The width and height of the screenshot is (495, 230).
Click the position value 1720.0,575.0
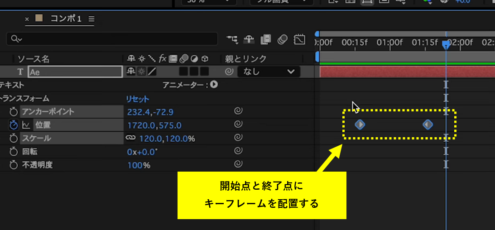(x=154, y=125)
